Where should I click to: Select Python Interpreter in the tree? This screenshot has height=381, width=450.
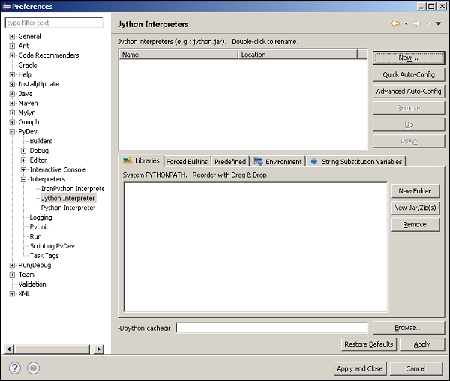tap(68, 208)
